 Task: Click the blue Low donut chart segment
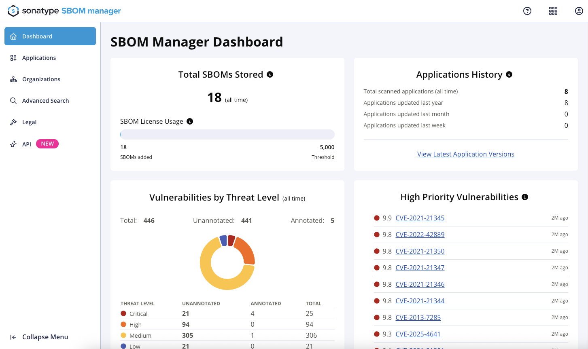[223, 241]
